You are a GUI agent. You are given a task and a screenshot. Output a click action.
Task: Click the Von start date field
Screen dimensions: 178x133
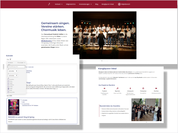(13, 71)
